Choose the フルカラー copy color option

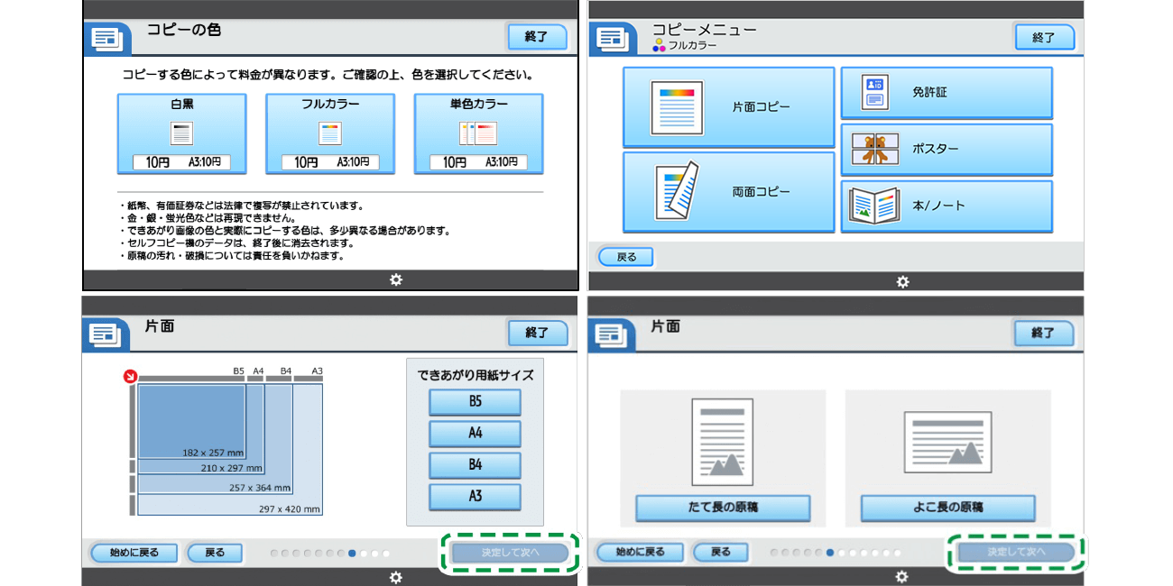coord(330,133)
